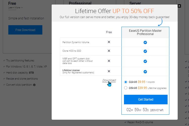Viewport: 189px width, 126px height.
Task: Click the Lifetime License feature row label
Action: 78,71
